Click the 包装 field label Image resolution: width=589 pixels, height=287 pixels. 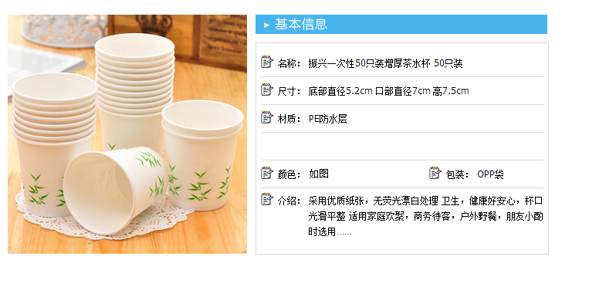458,174
